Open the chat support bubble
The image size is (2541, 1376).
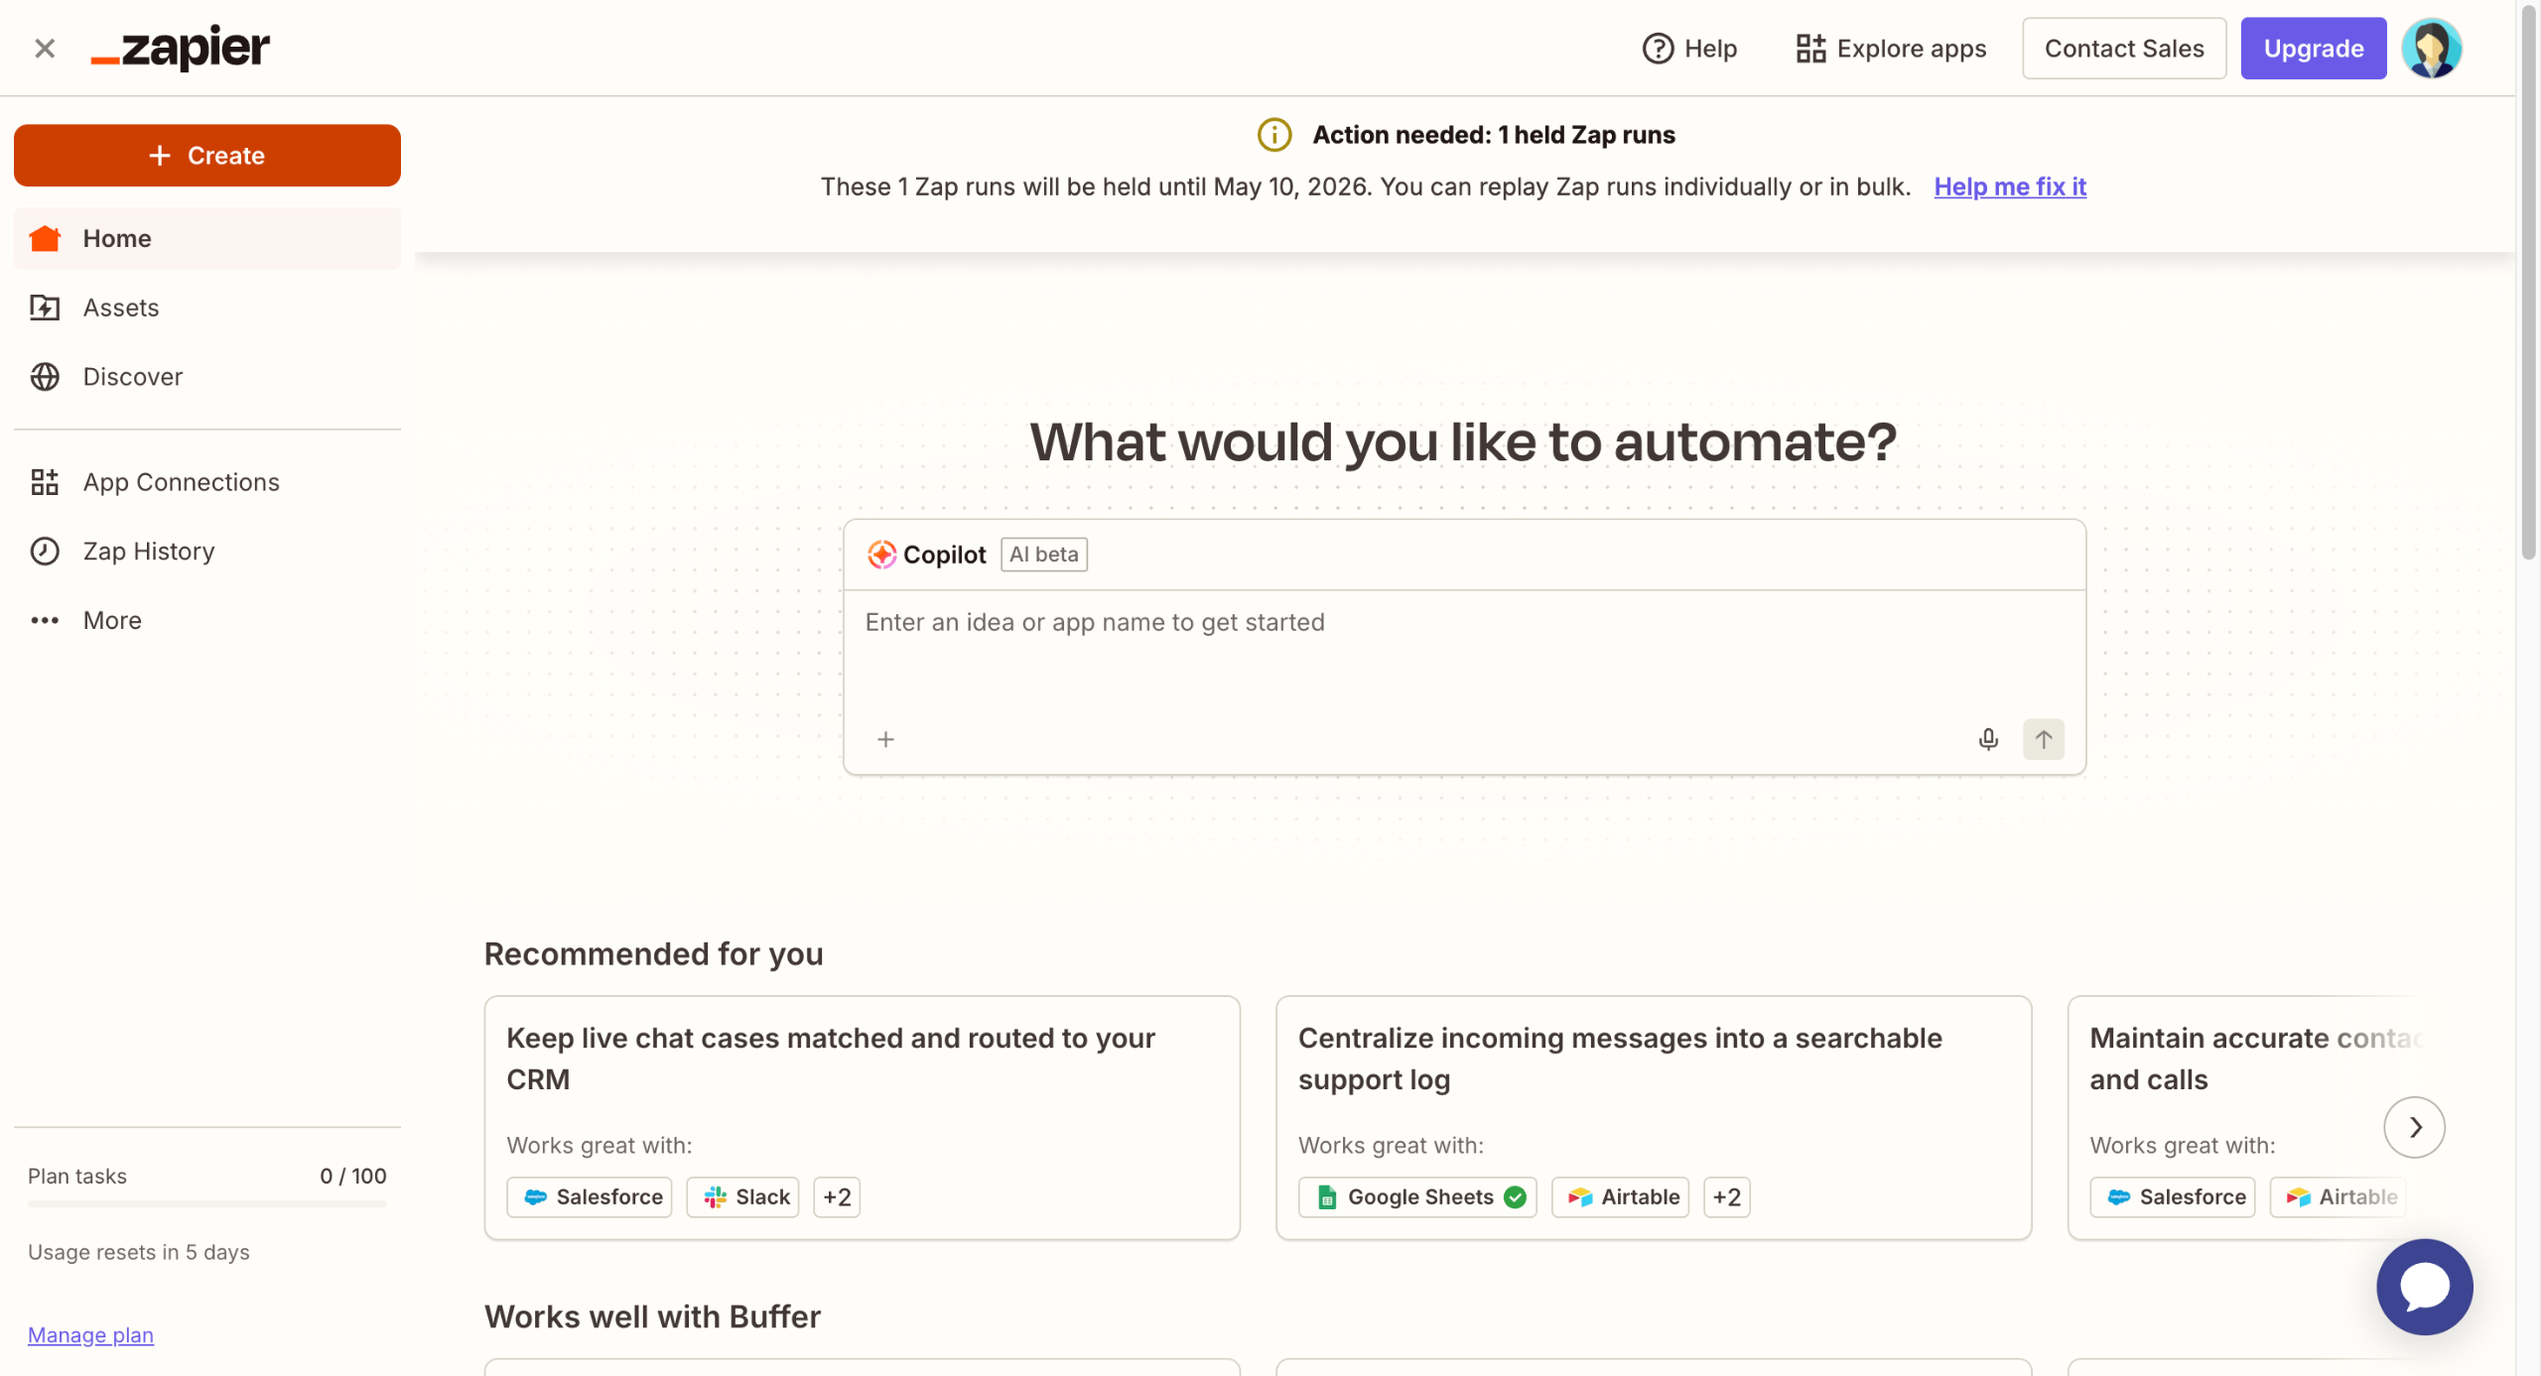[2423, 1287]
